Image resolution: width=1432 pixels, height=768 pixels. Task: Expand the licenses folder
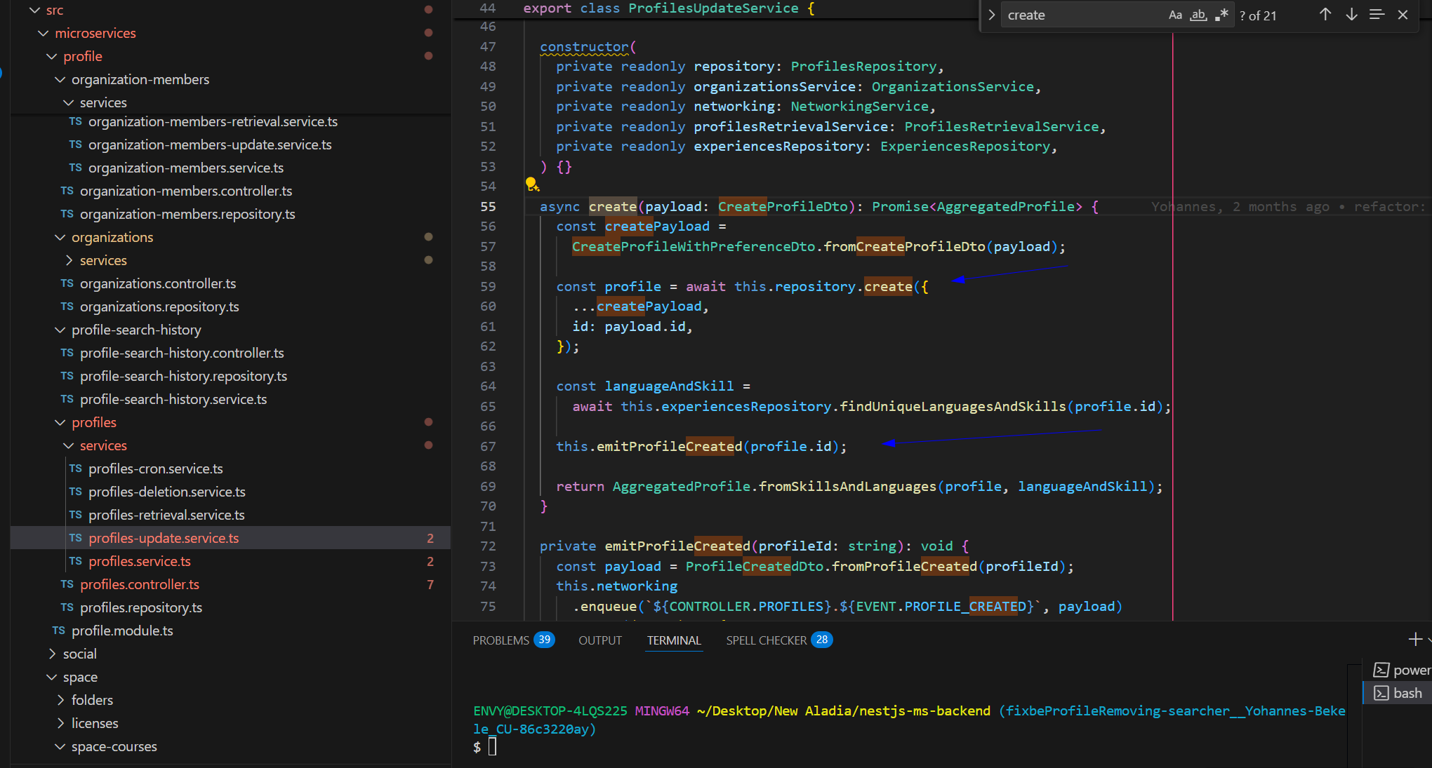click(60, 723)
